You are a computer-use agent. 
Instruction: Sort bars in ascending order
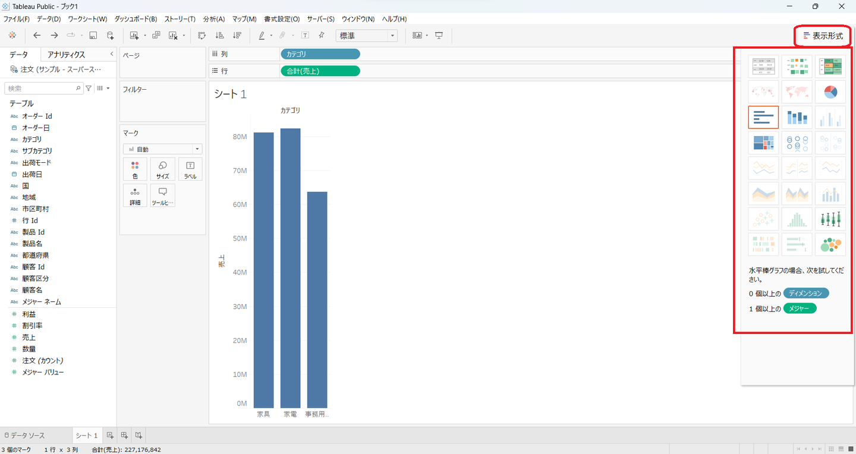(x=220, y=36)
